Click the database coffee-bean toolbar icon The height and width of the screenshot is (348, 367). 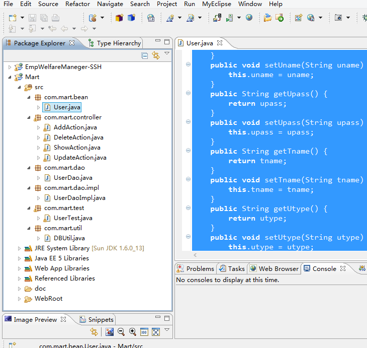93,18
